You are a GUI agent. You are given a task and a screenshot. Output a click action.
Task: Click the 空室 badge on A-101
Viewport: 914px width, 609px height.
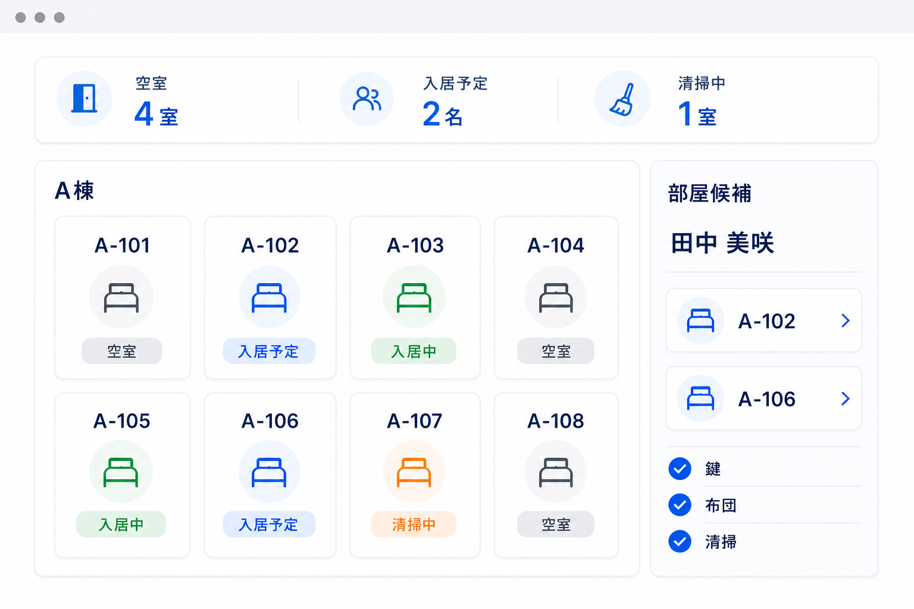122,351
